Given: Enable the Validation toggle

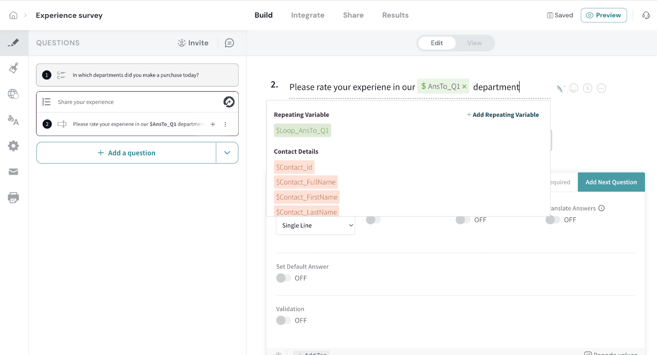Looking at the screenshot, I should click(283, 320).
